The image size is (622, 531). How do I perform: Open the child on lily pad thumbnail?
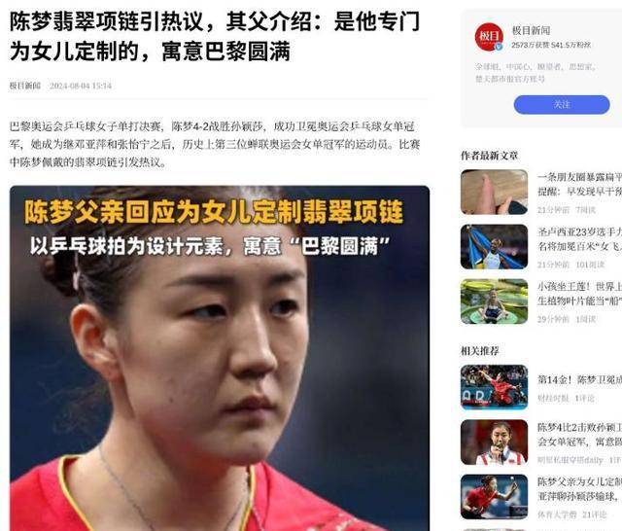[494, 301]
